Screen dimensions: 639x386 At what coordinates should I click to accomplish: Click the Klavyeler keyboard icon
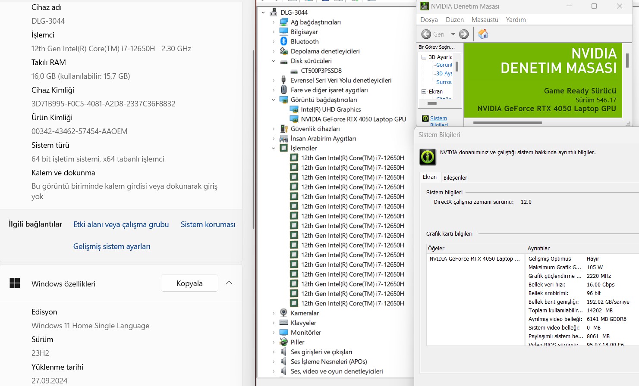(x=283, y=323)
